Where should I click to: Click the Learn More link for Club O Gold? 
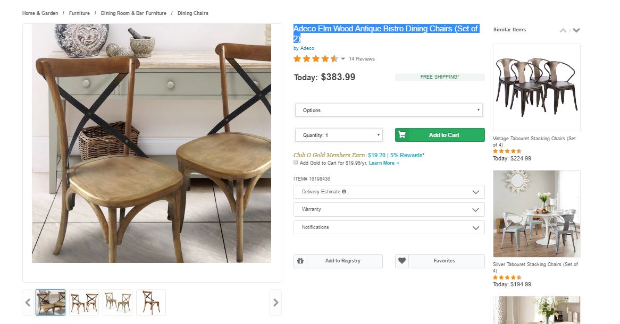click(x=382, y=163)
